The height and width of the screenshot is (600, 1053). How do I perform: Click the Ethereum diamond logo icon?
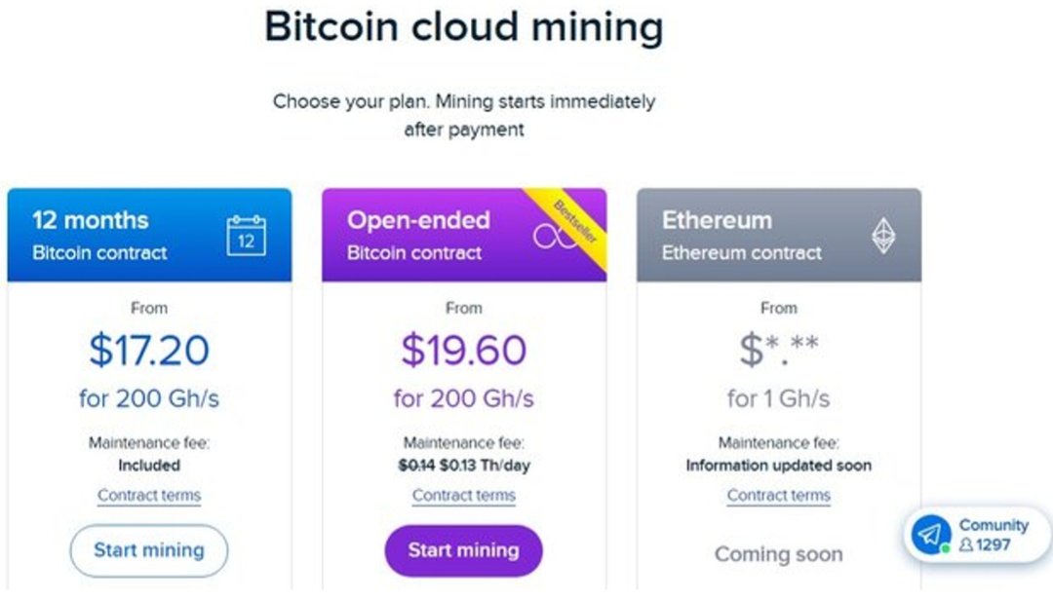click(x=883, y=236)
